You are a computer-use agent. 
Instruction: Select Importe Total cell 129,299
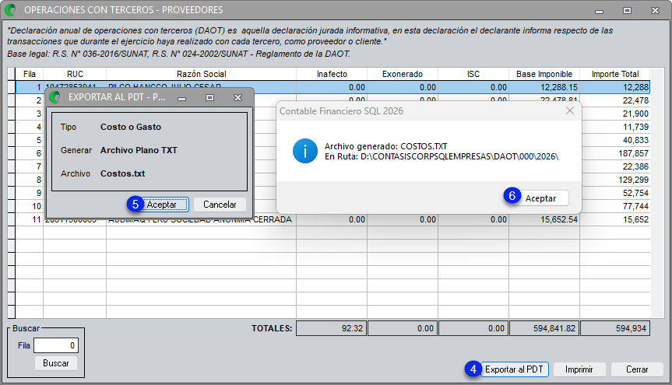(615, 180)
